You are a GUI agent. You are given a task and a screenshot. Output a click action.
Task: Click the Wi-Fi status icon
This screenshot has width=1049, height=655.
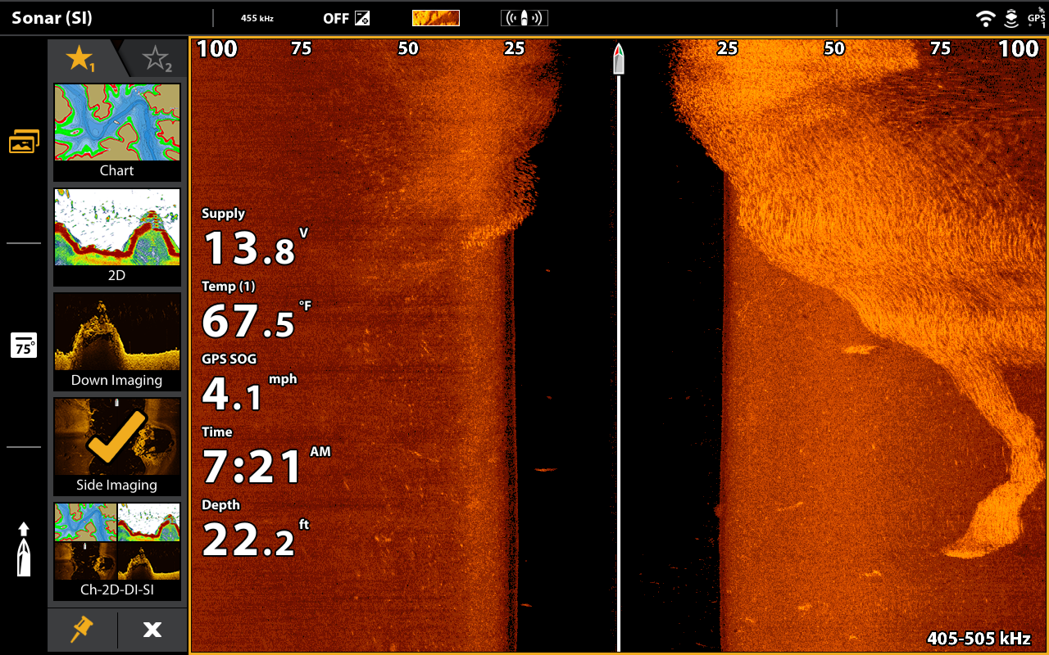(986, 18)
